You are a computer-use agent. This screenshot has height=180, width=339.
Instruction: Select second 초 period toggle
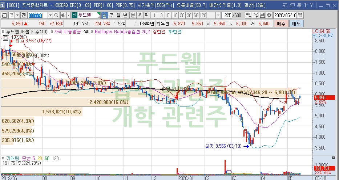[x=140, y=15]
